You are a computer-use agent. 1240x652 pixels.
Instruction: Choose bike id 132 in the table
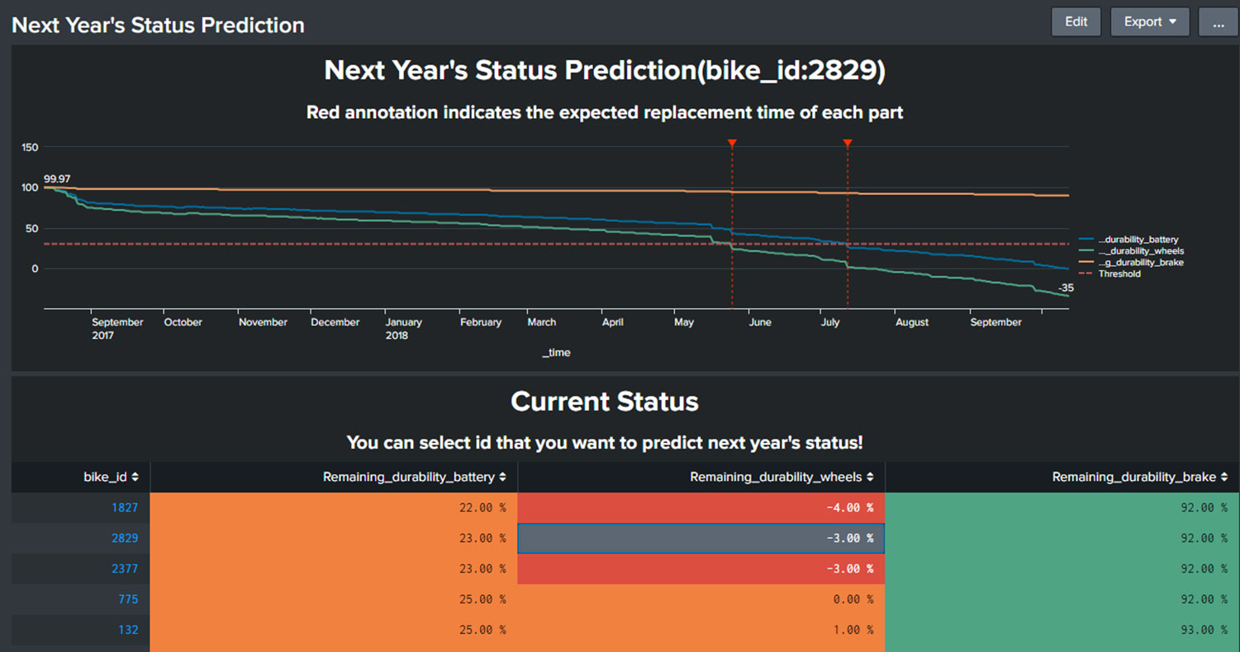click(128, 630)
